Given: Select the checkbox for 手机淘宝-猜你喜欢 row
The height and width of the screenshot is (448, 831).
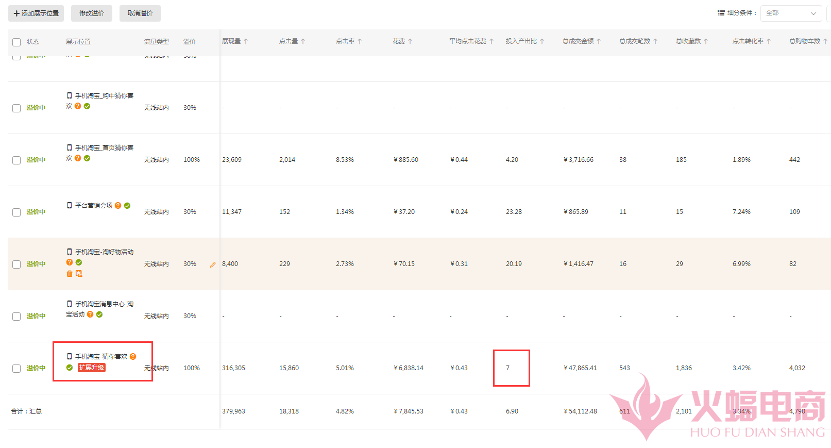Looking at the screenshot, I should [x=16, y=369].
